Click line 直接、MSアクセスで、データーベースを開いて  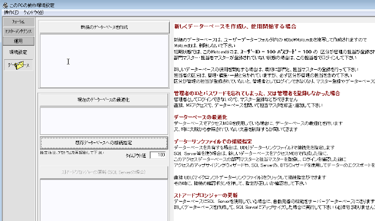(x=248, y=106)
